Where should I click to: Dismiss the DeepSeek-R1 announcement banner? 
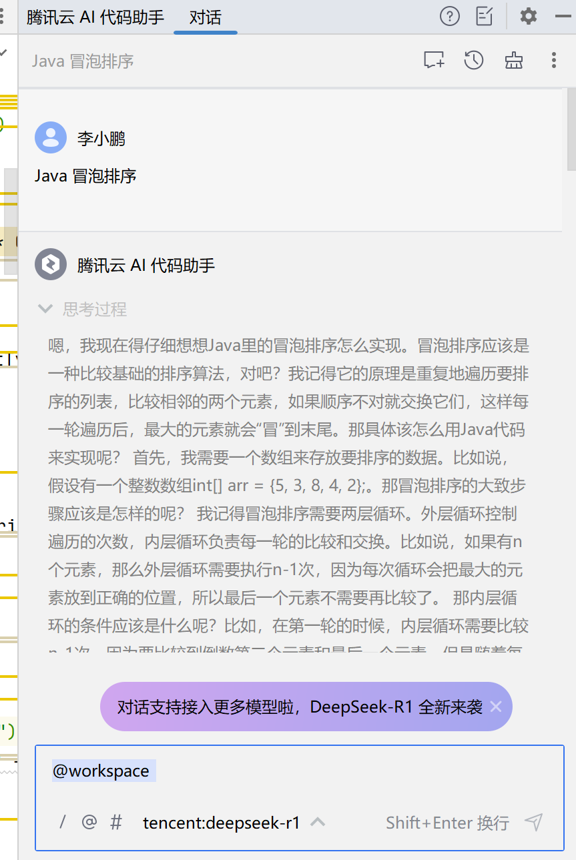(x=496, y=707)
